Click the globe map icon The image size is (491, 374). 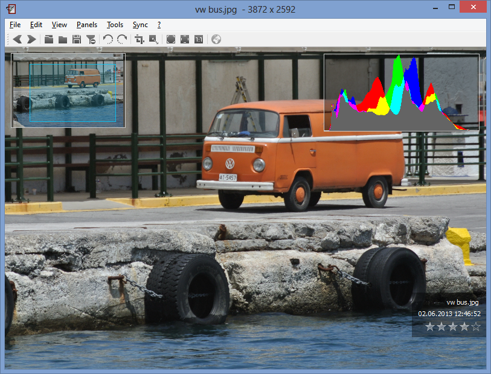coord(216,40)
